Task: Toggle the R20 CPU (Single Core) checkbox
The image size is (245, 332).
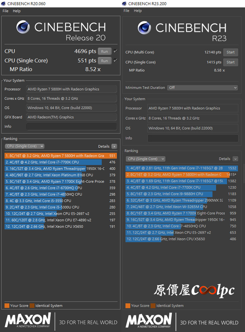Action: [x=115, y=60]
